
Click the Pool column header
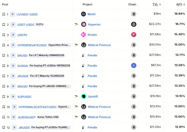click(5, 4)
